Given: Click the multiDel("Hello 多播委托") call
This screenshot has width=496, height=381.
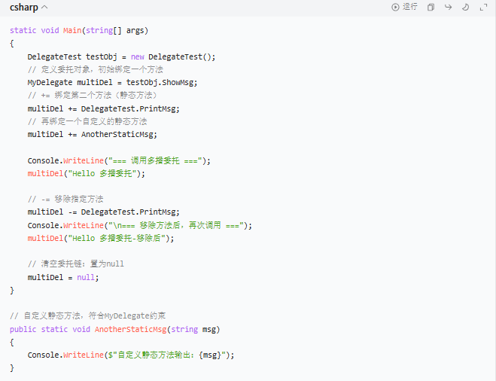Looking at the screenshot, I should [86, 173].
